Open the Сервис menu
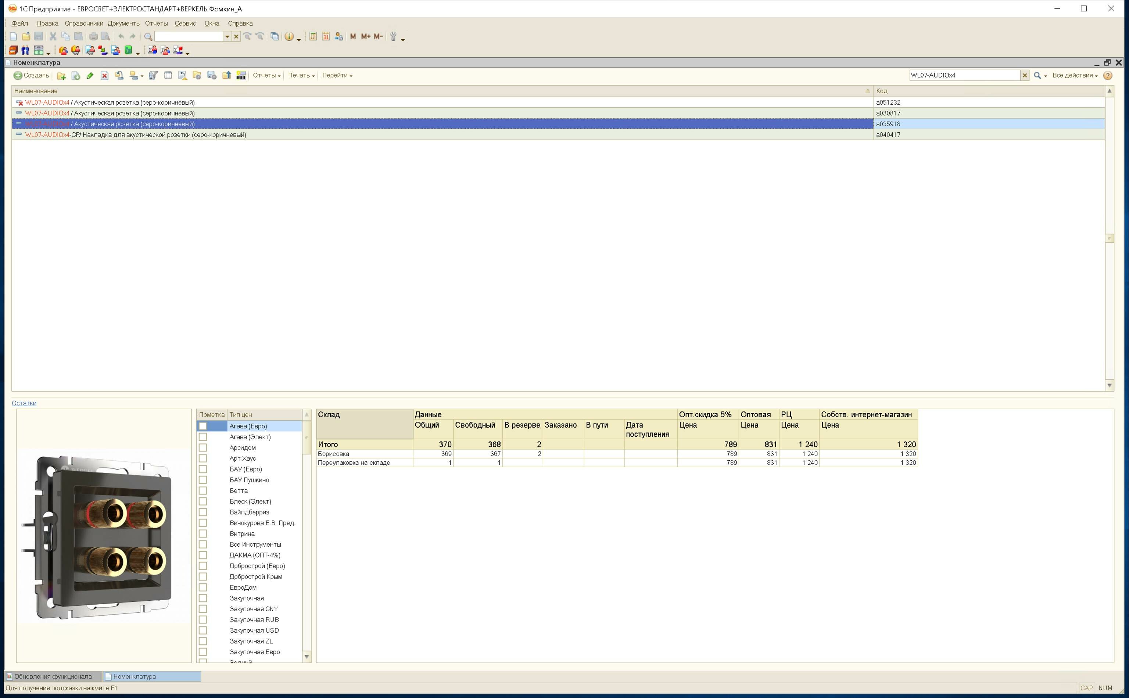Viewport: 1129px width, 698px height. coord(185,24)
